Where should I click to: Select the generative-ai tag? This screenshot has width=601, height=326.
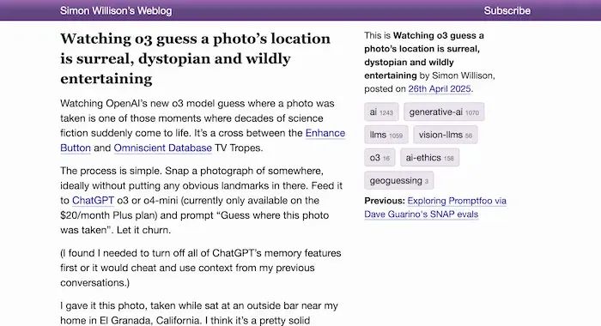click(444, 112)
